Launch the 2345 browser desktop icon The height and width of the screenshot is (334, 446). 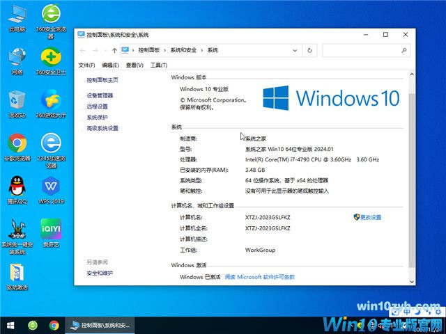click(x=51, y=150)
